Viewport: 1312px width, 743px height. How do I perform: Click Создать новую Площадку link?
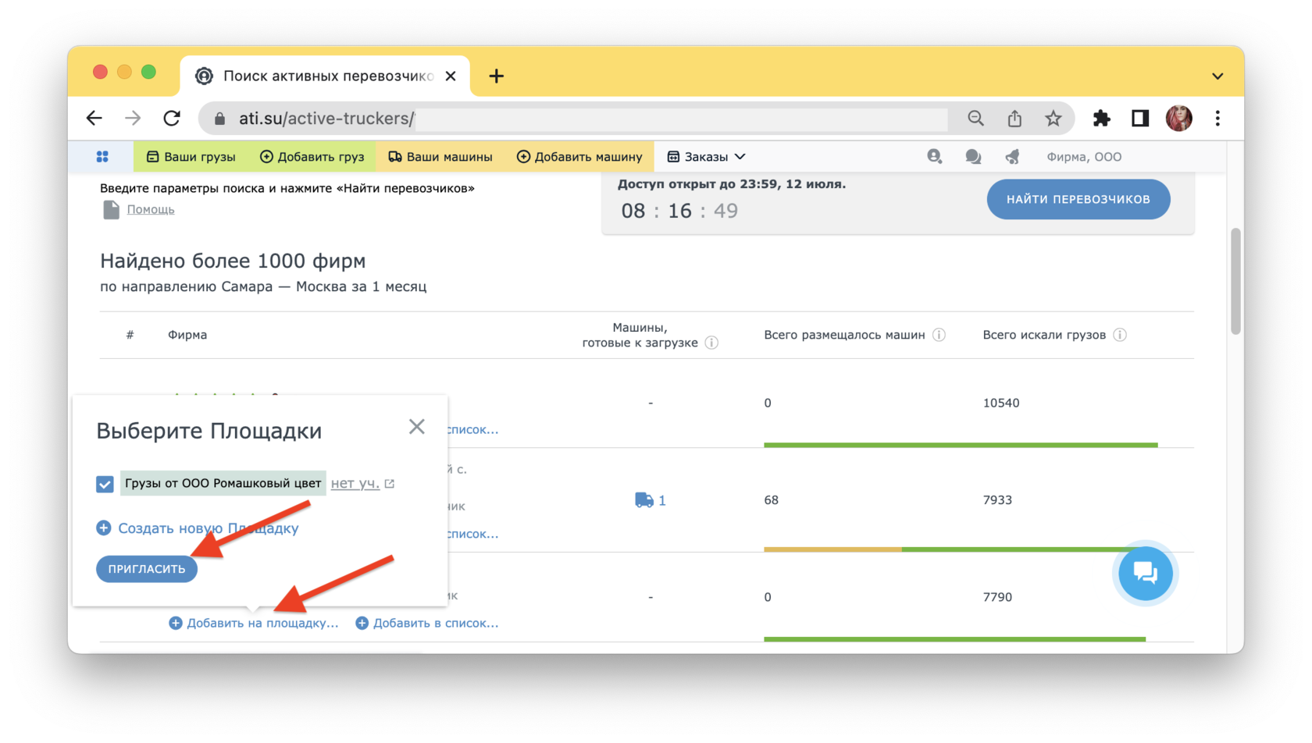(208, 528)
